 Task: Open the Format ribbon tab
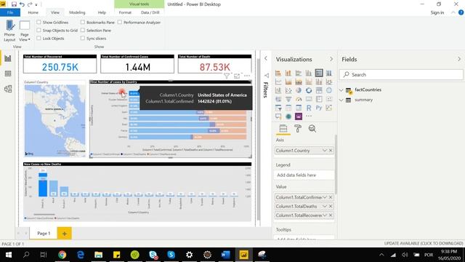coord(125,12)
